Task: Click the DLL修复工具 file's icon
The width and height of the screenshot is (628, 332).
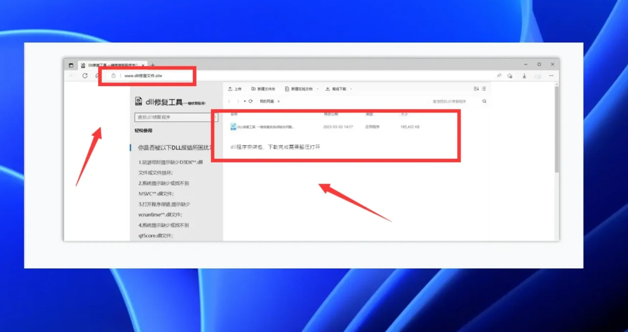Action: (233, 127)
